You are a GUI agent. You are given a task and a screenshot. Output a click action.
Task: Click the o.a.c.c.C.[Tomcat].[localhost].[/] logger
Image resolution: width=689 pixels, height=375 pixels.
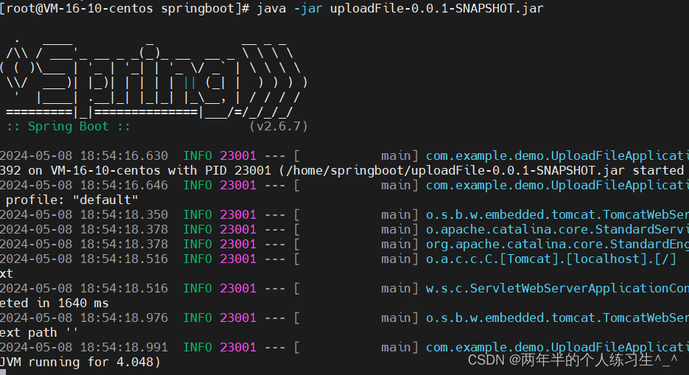coord(551,259)
